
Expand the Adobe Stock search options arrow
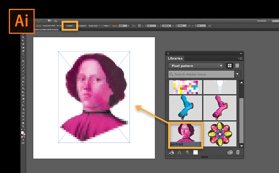tap(237, 74)
